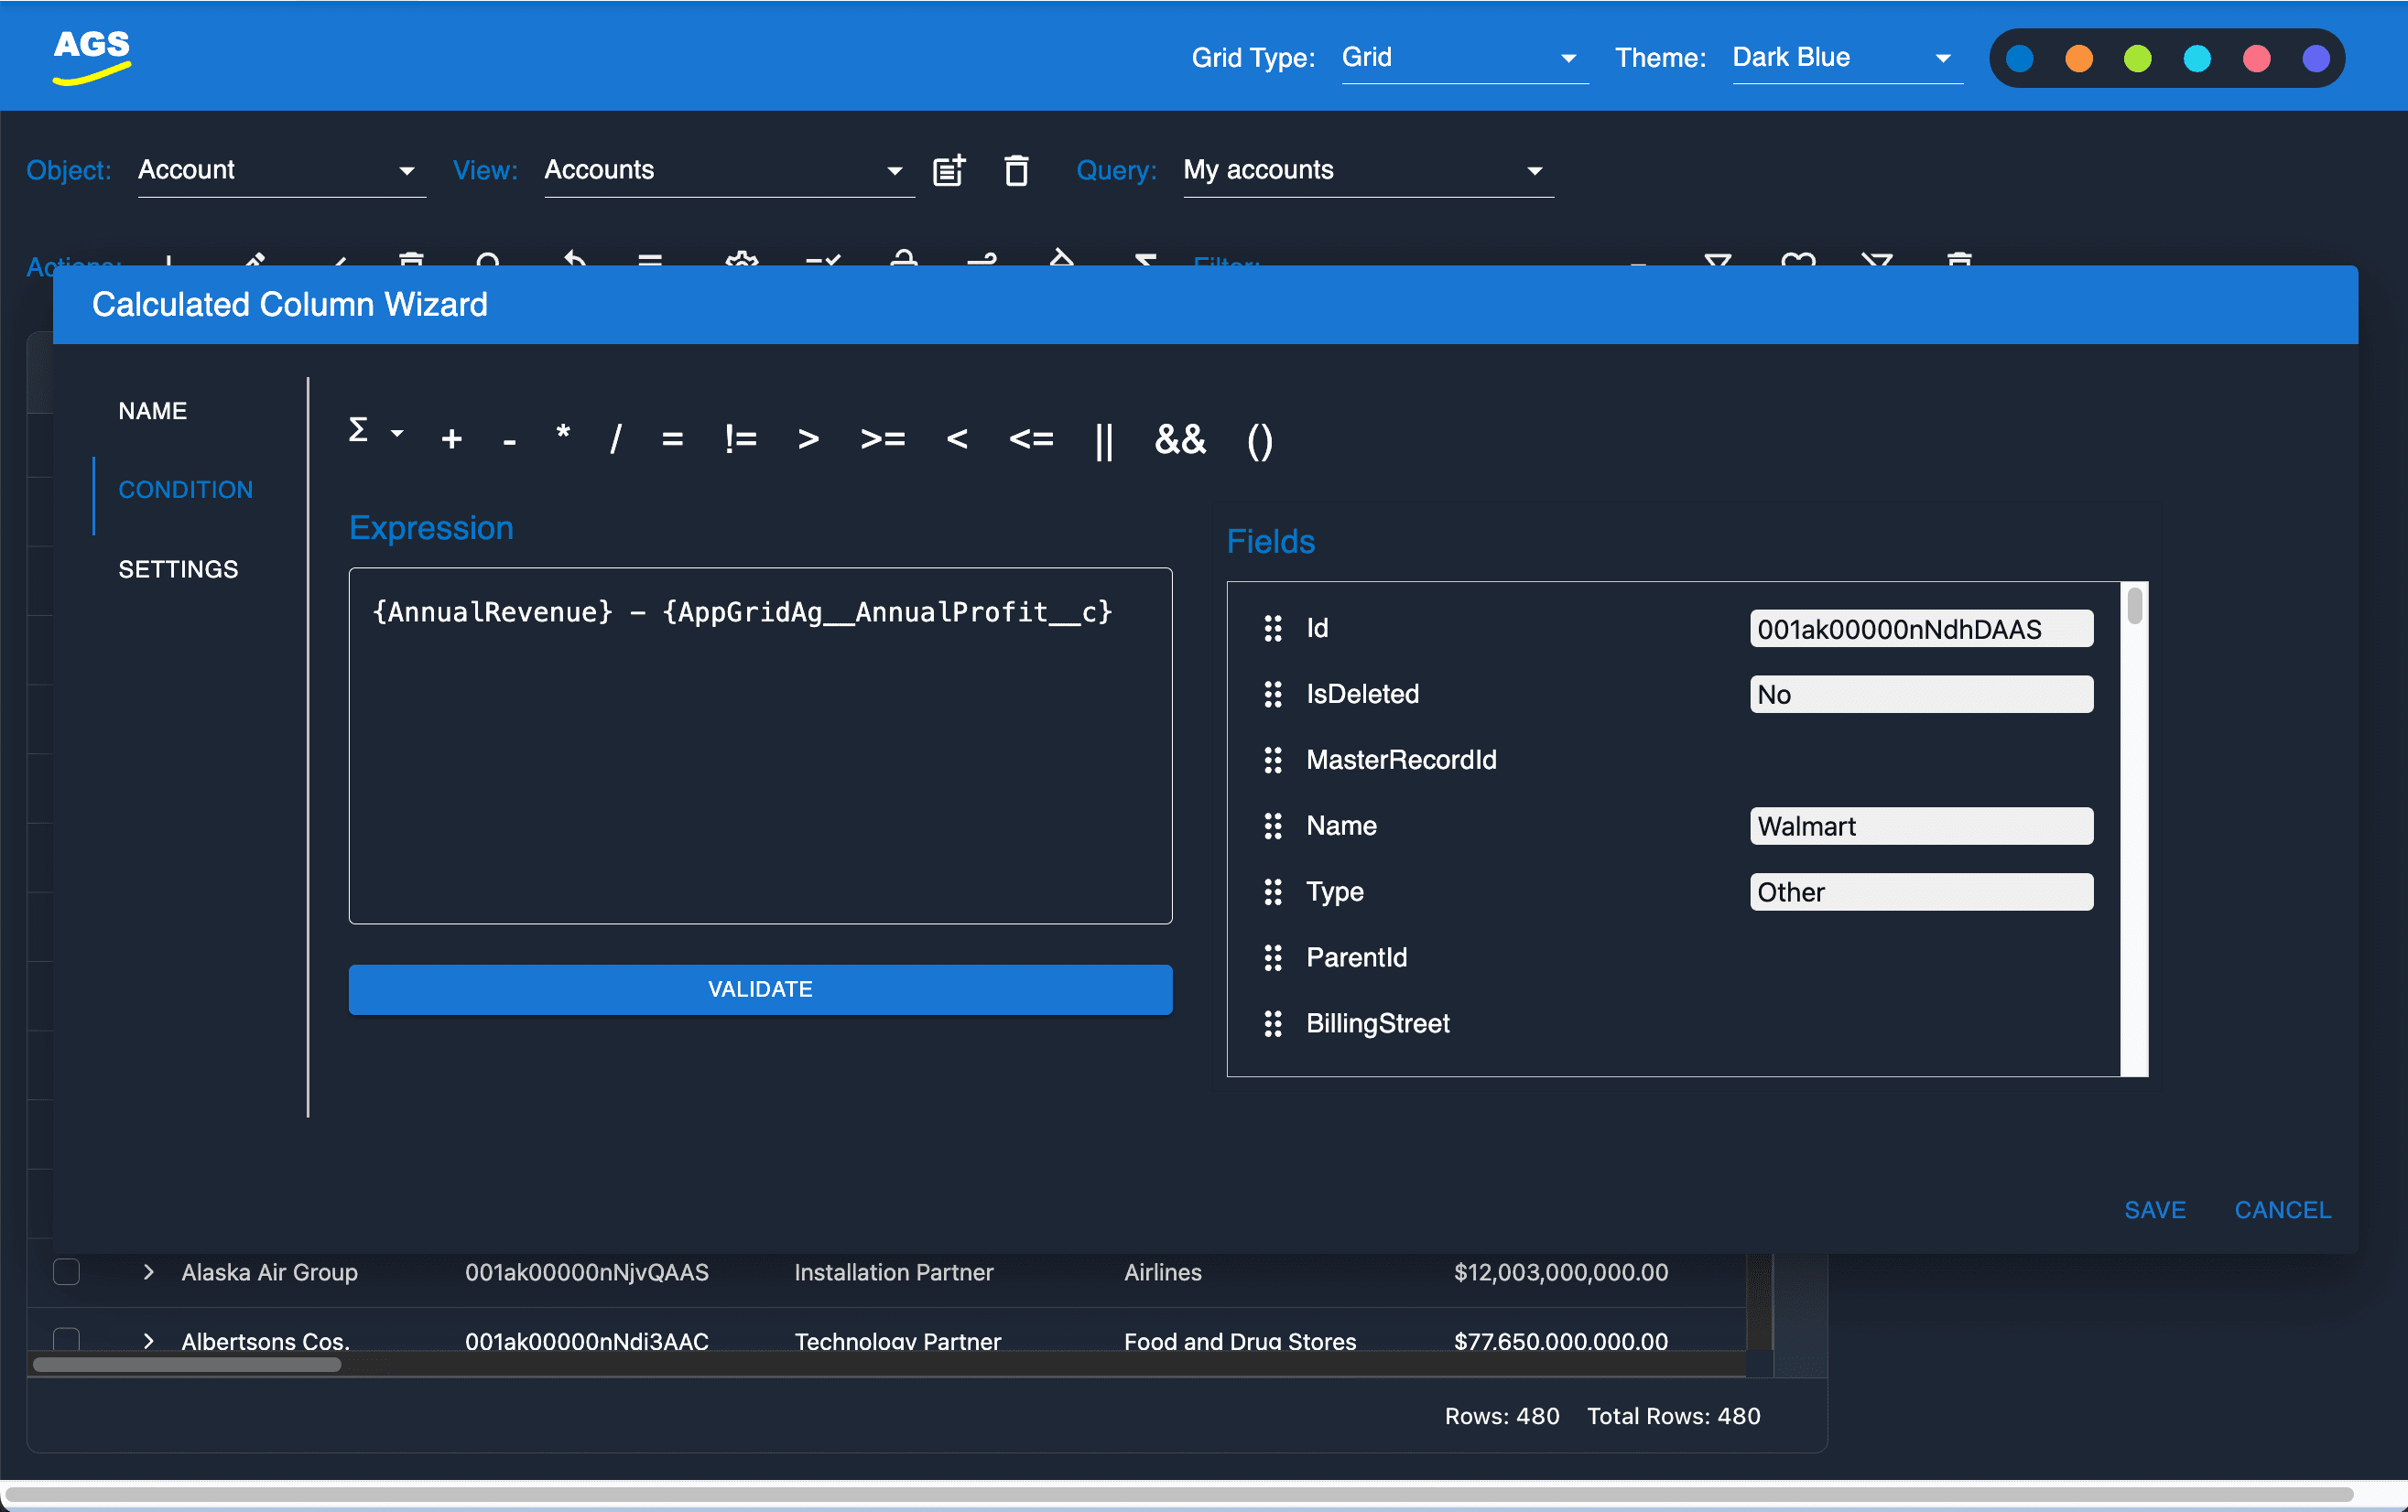Click the 'Airlines' industry cell
2408x1512 pixels.
[1162, 1273]
